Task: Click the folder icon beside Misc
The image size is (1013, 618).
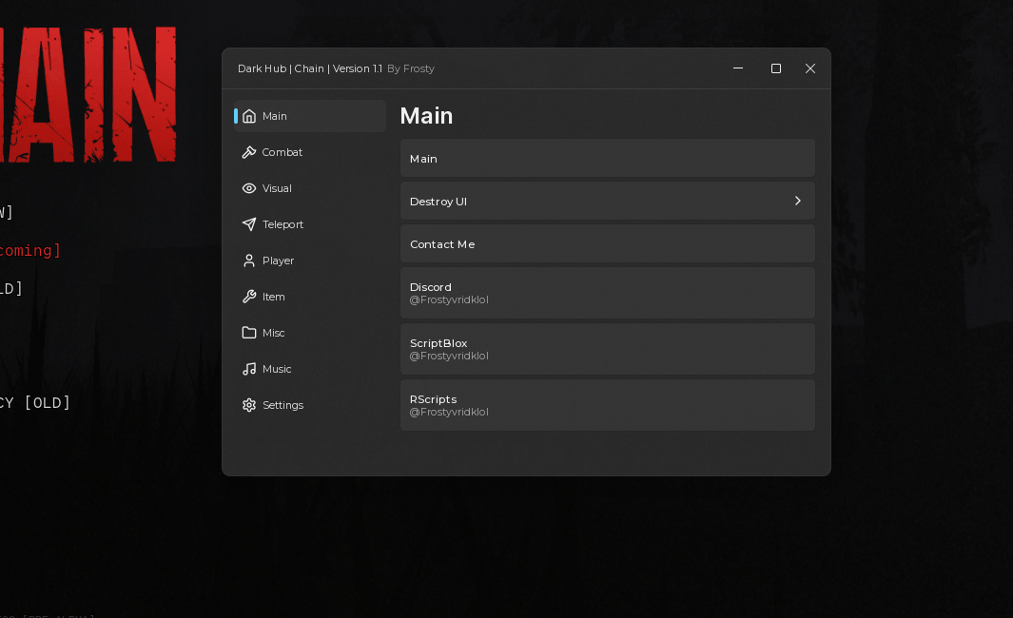Action: pyautogui.click(x=248, y=333)
